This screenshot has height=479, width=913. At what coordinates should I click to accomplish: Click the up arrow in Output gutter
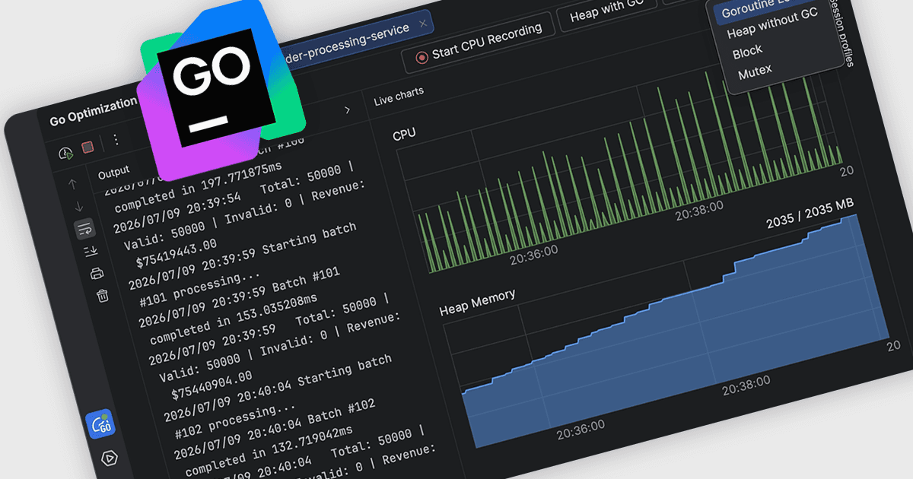(x=73, y=183)
